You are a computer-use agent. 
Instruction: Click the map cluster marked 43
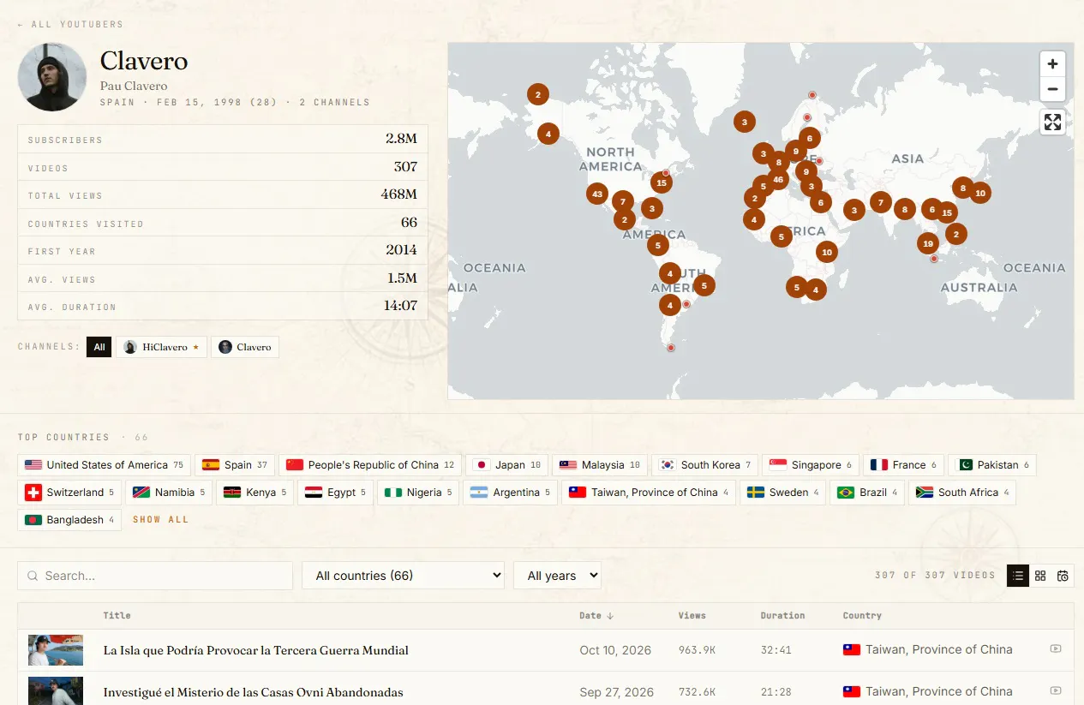(597, 194)
